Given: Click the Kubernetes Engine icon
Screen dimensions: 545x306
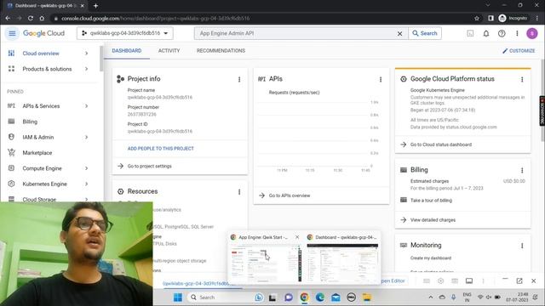Looking at the screenshot, I should point(11,184).
